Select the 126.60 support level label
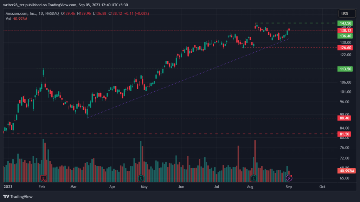 345,48
